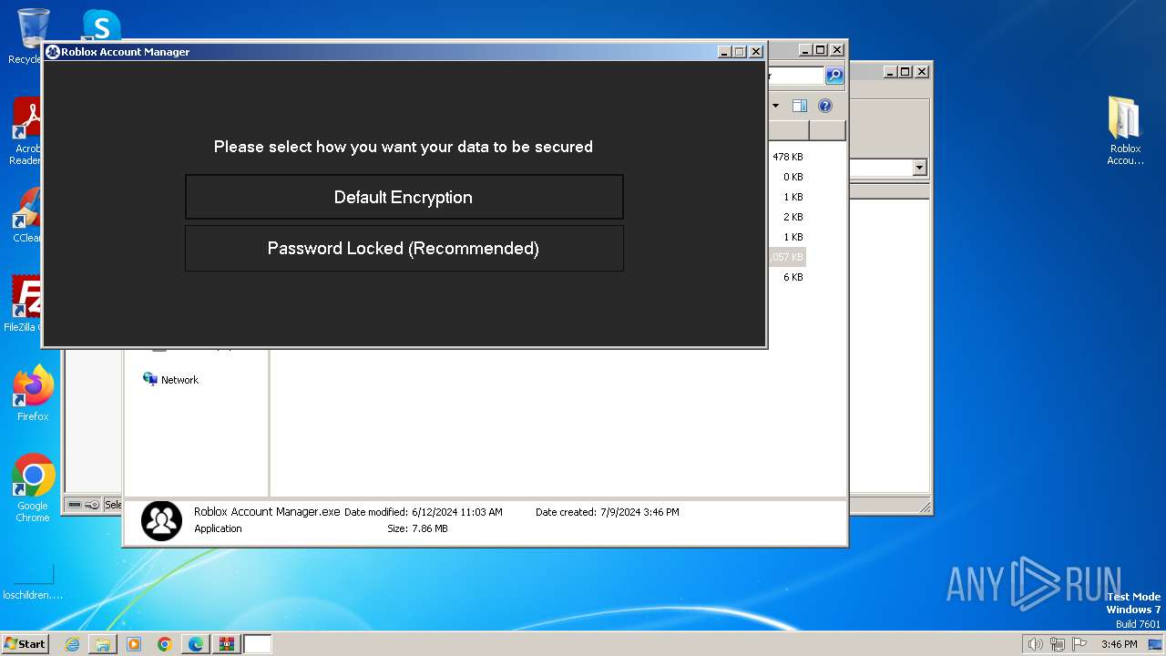Open Skype desktop icon
The height and width of the screenshot is (656, 1166).
point(101,26)
